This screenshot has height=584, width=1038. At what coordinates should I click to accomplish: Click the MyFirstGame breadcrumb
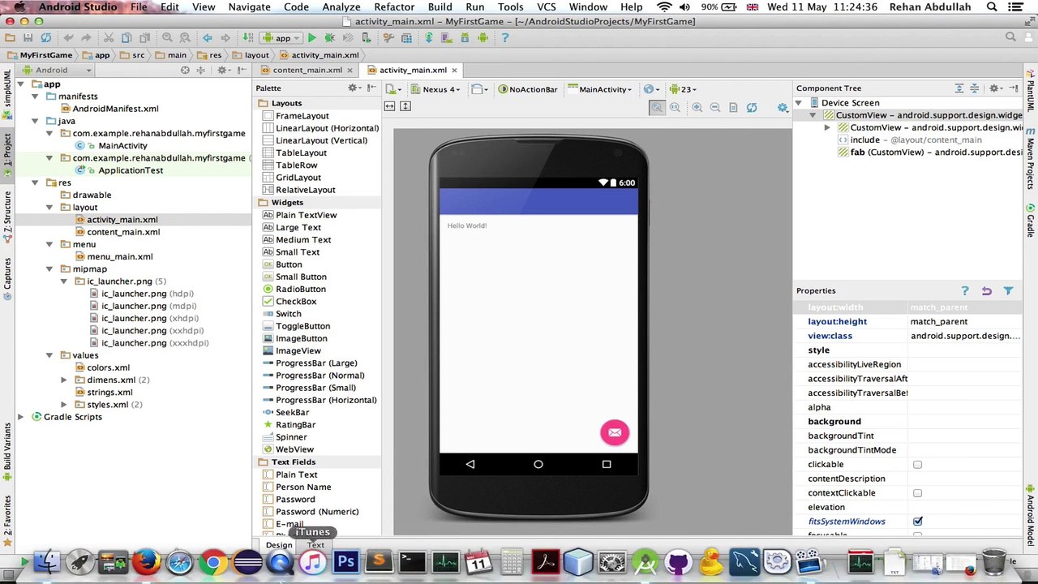pos(40,55)
